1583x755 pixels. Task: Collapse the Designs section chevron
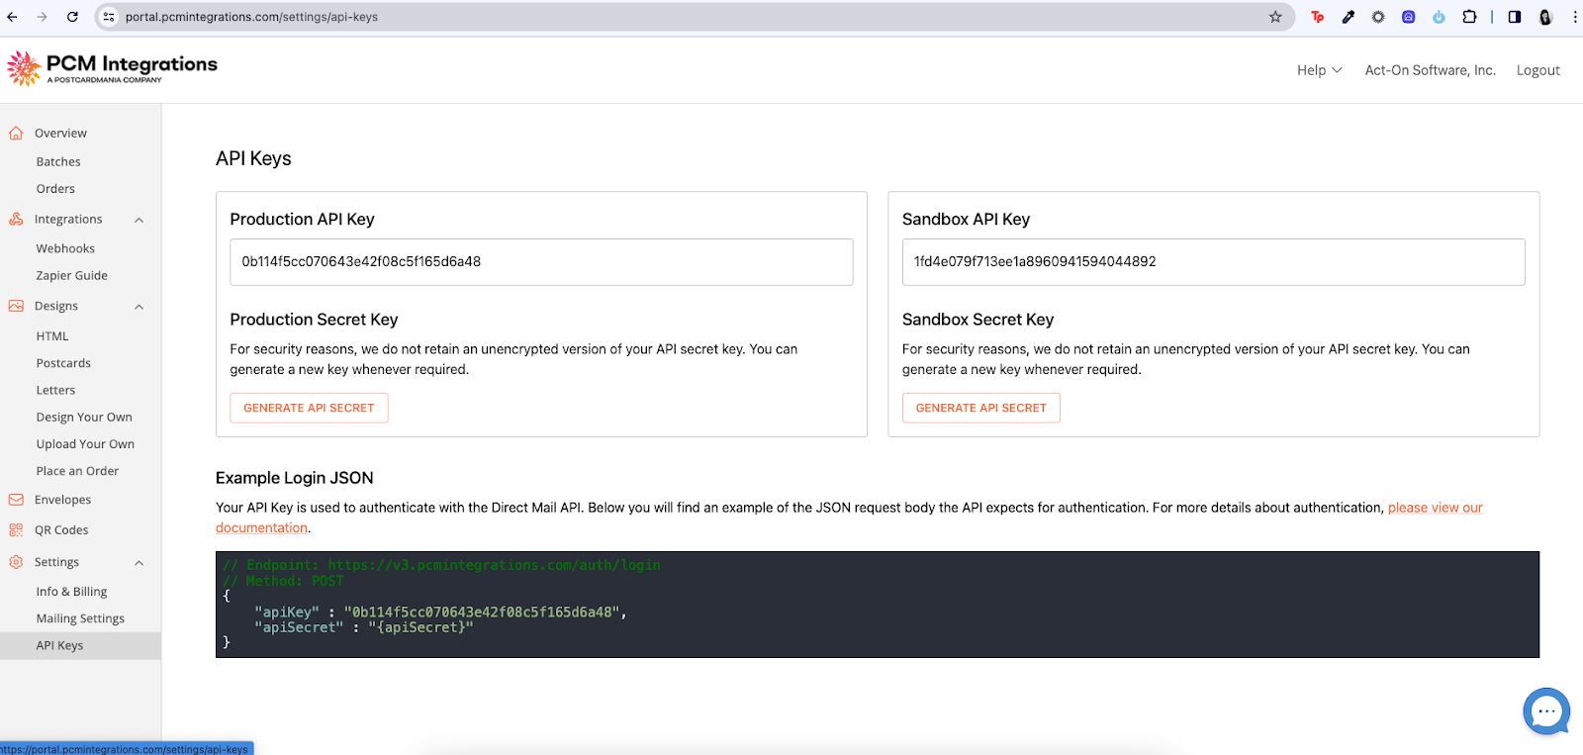(x=140, y=307)
